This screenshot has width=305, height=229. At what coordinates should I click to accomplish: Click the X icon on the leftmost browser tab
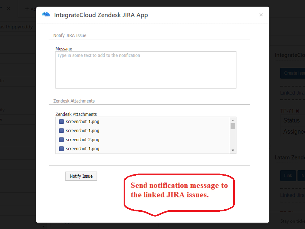click(x=9, y=8)
